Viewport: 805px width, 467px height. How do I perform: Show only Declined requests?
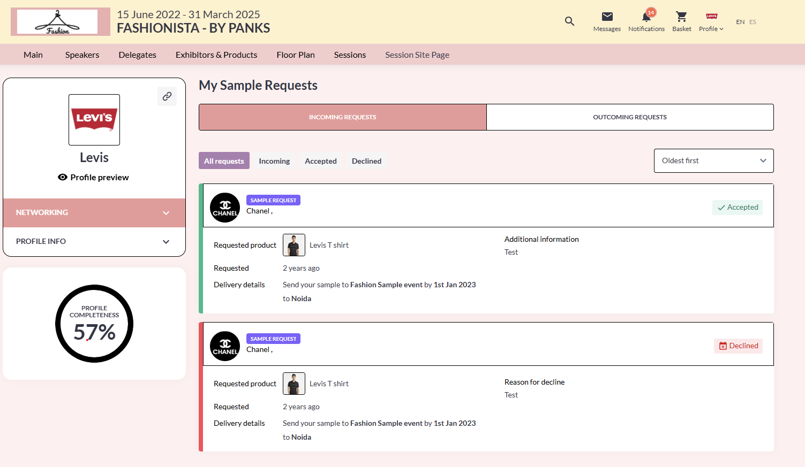pos(366,161)
